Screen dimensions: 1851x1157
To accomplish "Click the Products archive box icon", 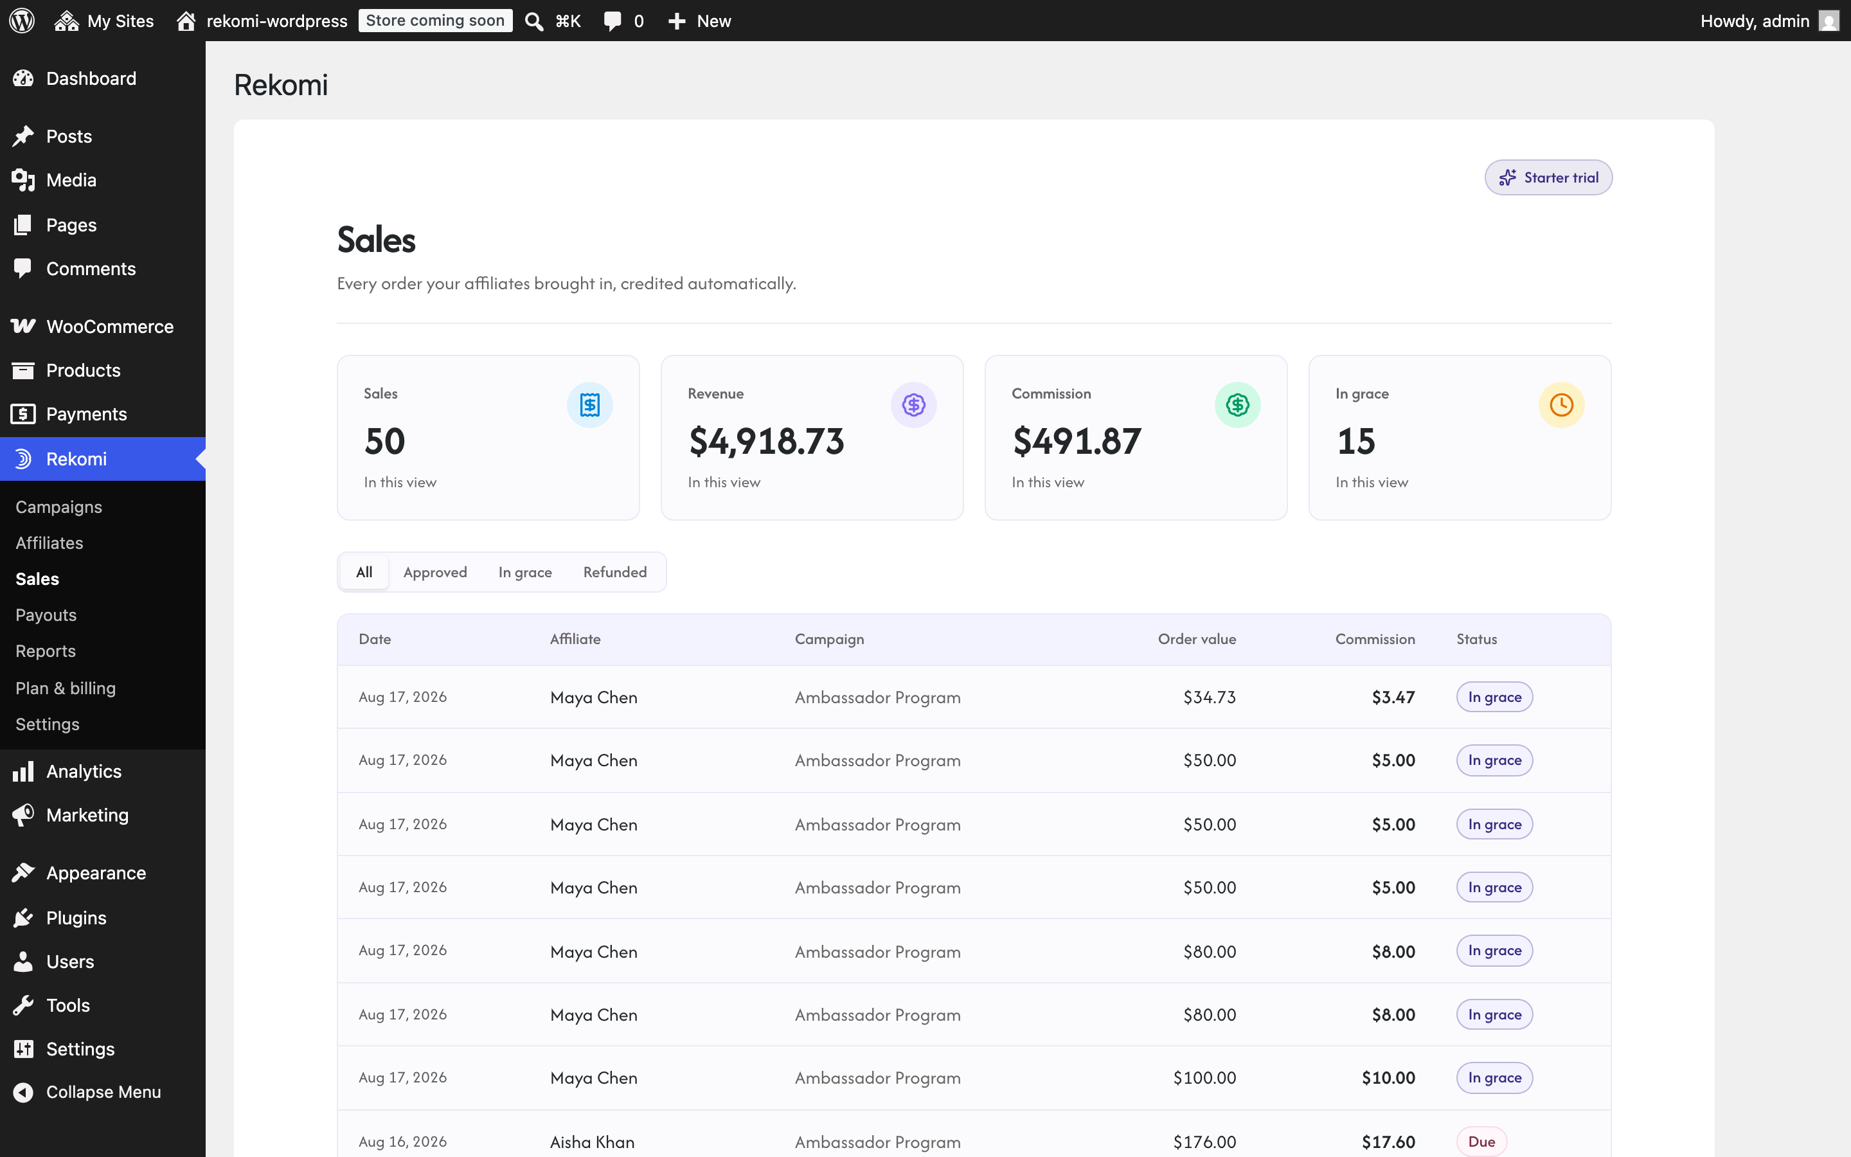I will [x=23, y=370].
